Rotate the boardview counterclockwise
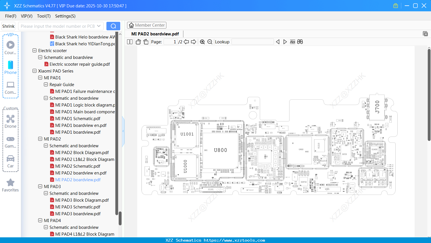431x243 pixels. click(x=138, y=42)
